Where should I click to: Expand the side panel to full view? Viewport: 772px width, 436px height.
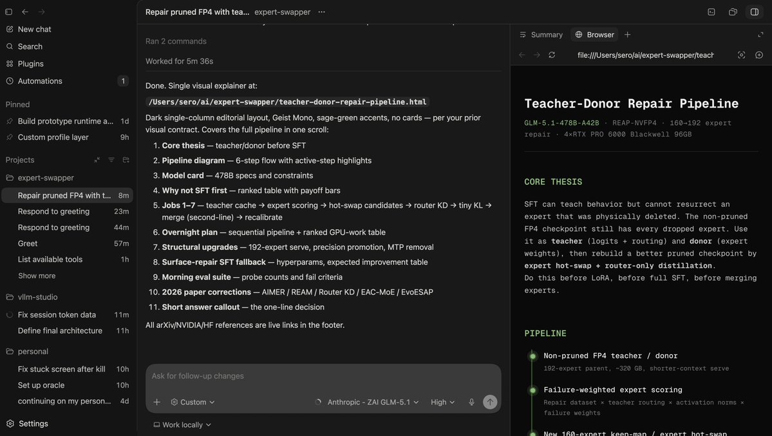pyautogui.click(x=760, y=35)
